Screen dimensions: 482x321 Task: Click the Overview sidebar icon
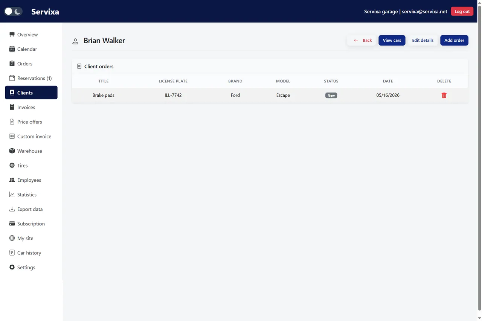click(x=12, y=34)
